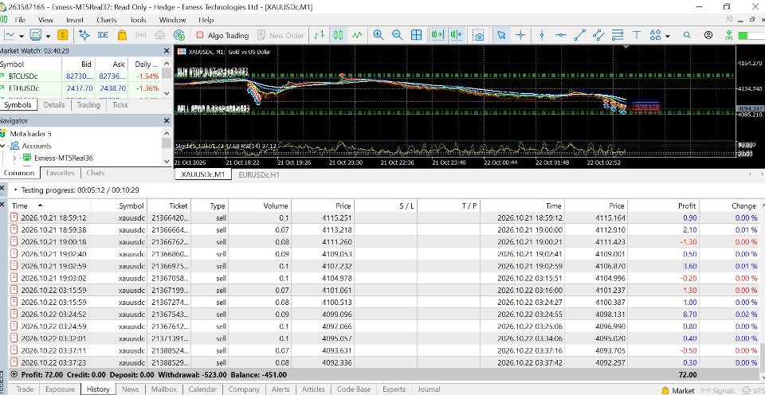
Task: Take a chart screenshot
Action: [x=479, y=35]
